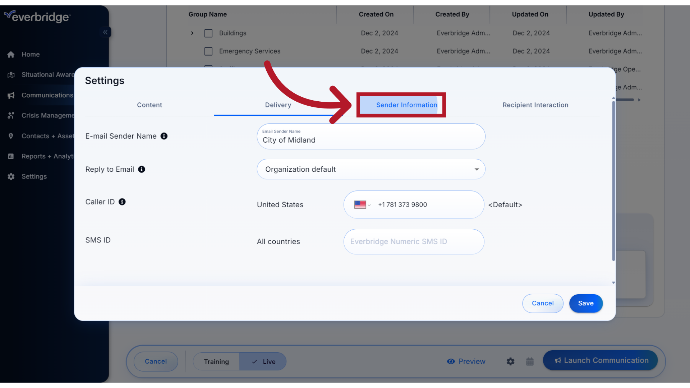
Task: Sort by Created By column header
Action: click(x=452, y=14)
